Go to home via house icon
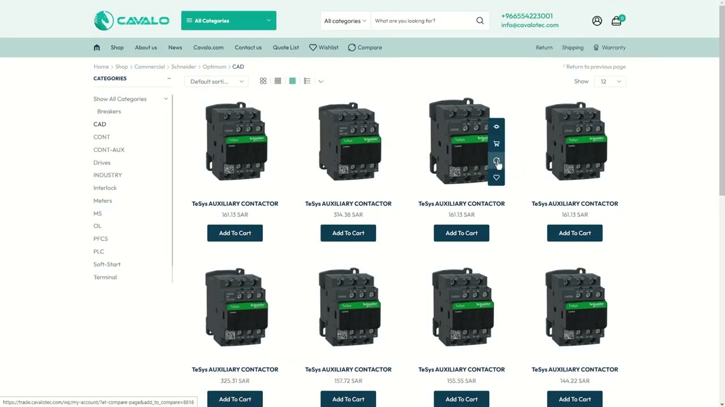The height and width of the screenshot is (407, 725). [97, 47]
